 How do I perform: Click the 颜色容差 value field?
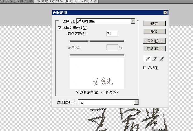coord(112,34)
